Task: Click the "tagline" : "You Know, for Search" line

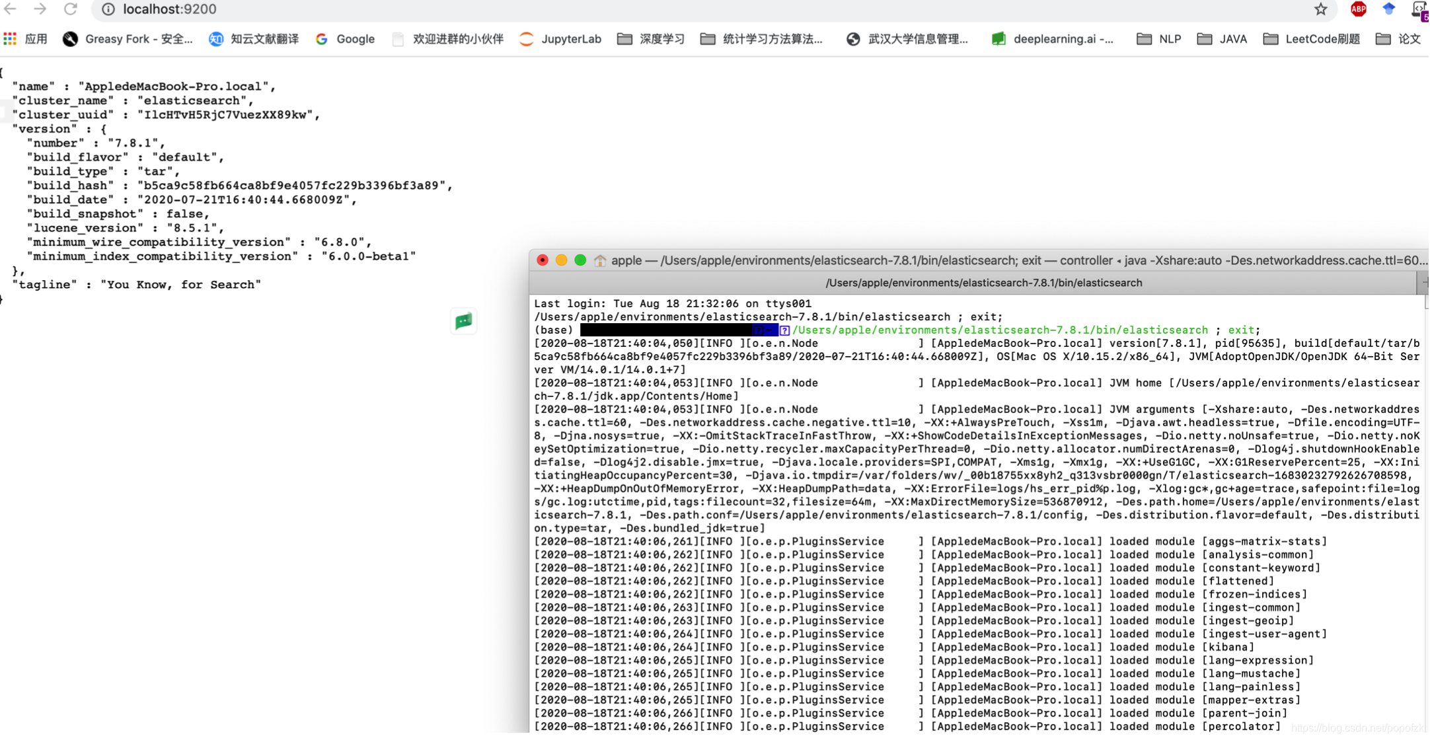Action: pyautogui.click(x=137, y=285)
